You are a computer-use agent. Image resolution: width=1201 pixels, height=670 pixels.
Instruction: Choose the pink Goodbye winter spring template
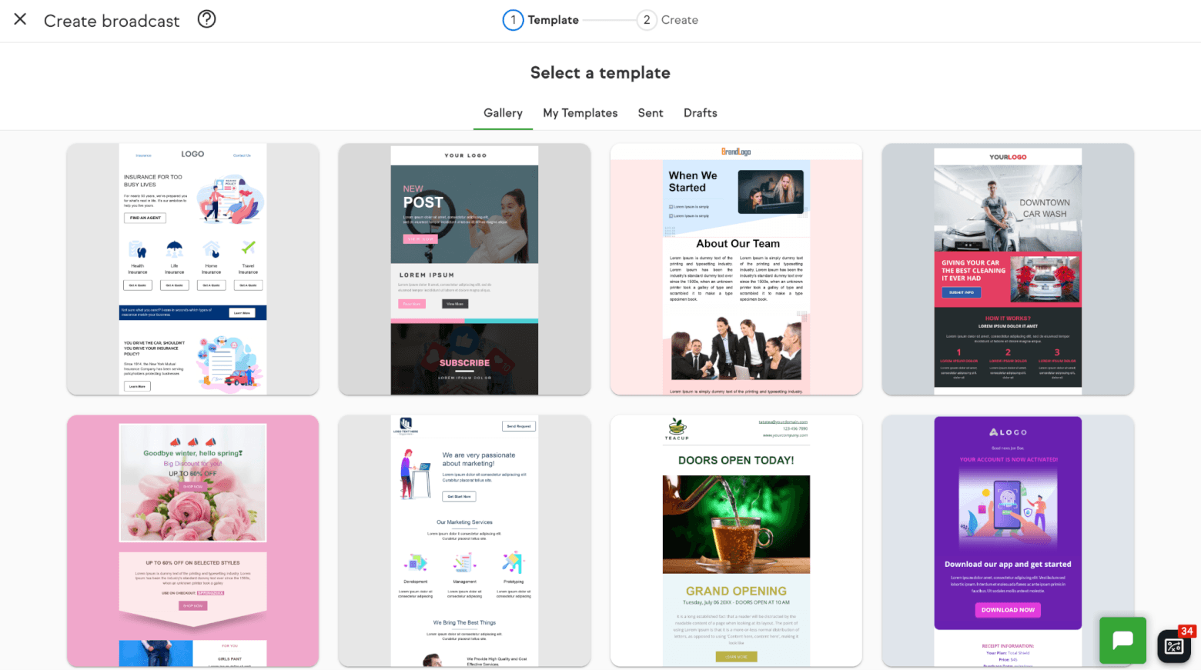tap(192, 538)
